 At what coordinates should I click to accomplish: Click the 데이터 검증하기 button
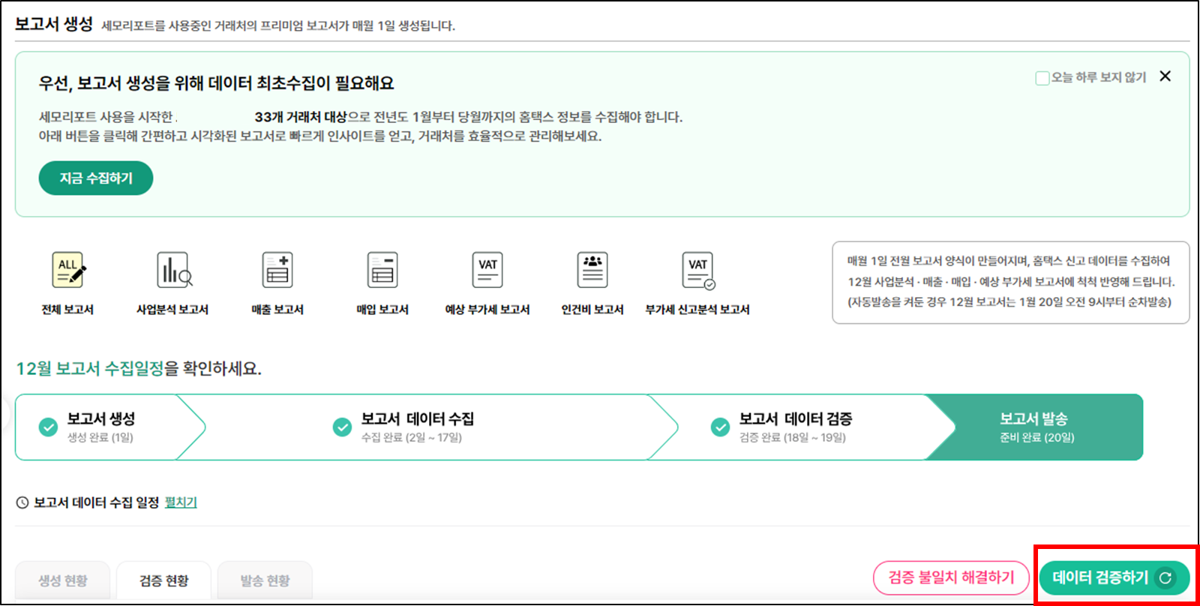(1113, 577)
